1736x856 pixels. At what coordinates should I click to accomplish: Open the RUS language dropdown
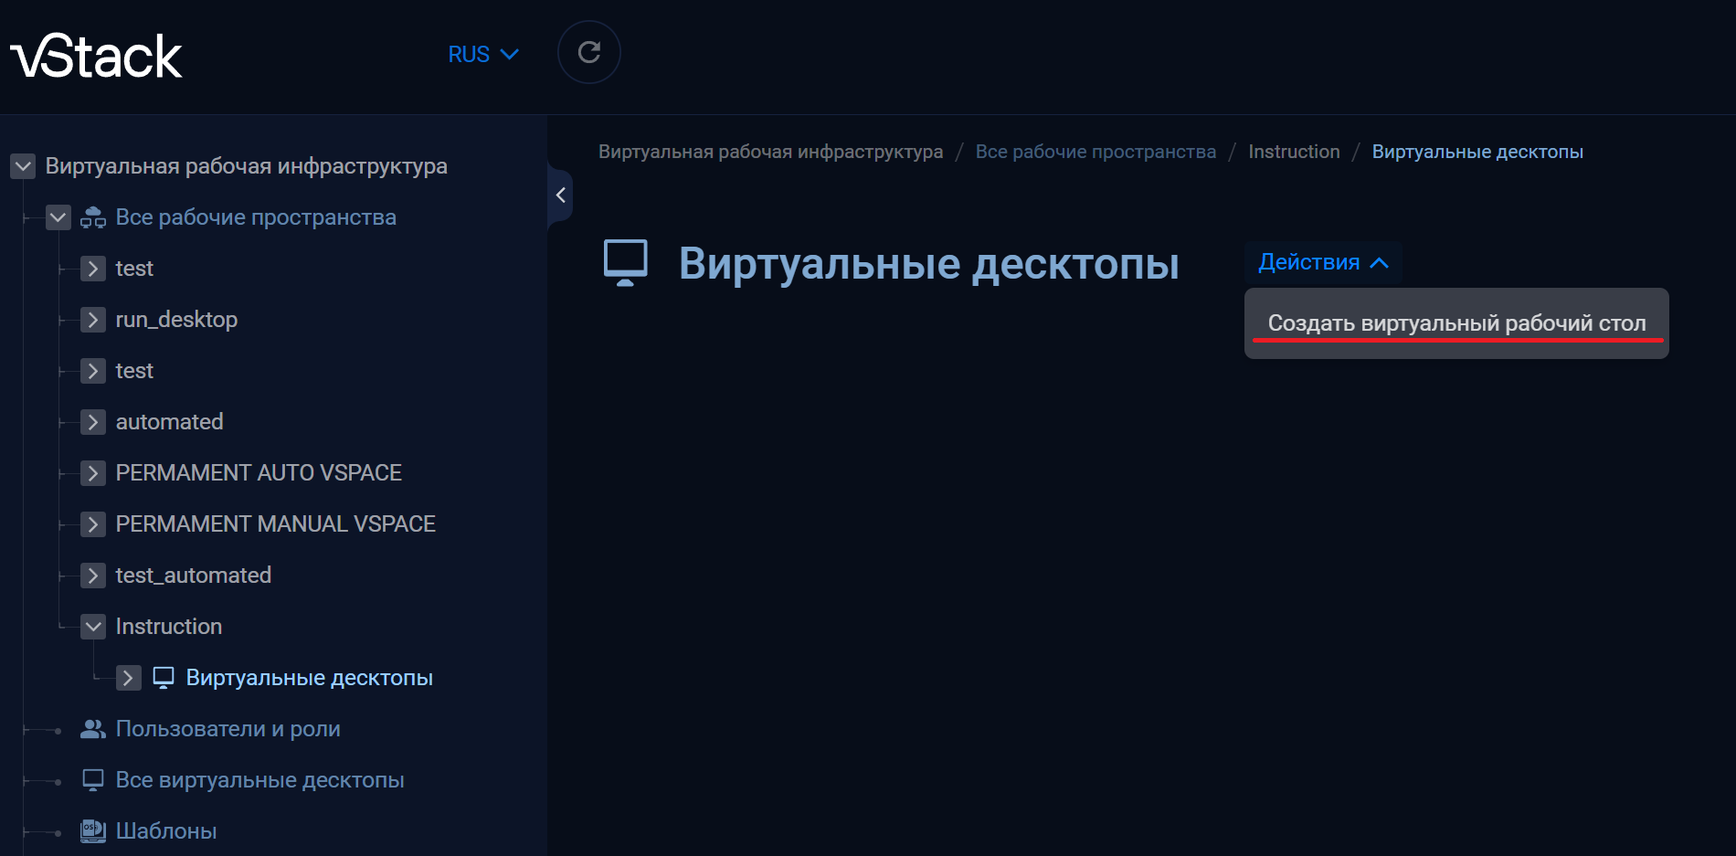pos(482,55)
